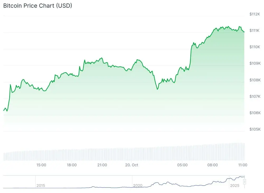Viewport: 264px width, 193px height.
Task: Click the first data point on the price line
Action: point(4,110)
